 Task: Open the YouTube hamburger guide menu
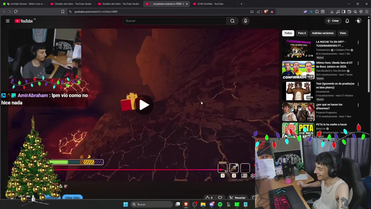pyautogui.click(x=8, y=21)
